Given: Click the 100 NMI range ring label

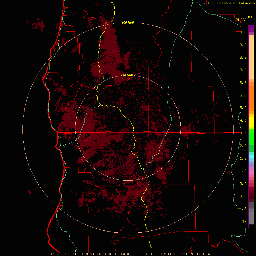Looking at the screenshot, I should pos(128,22).
